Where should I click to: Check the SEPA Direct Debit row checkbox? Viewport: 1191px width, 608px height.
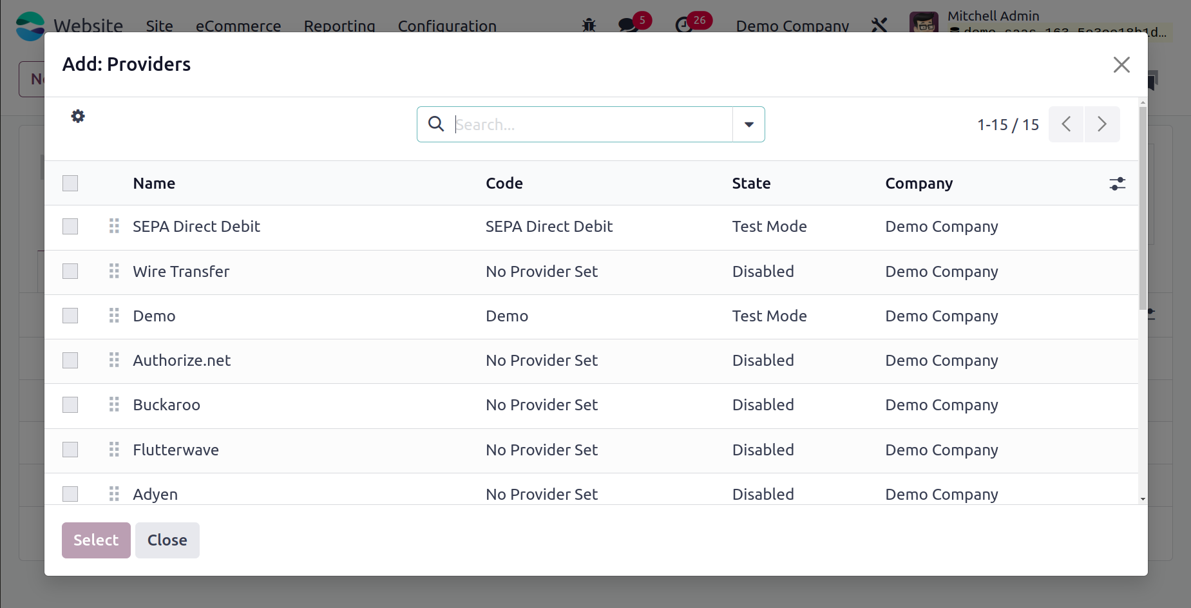point(70,227)
